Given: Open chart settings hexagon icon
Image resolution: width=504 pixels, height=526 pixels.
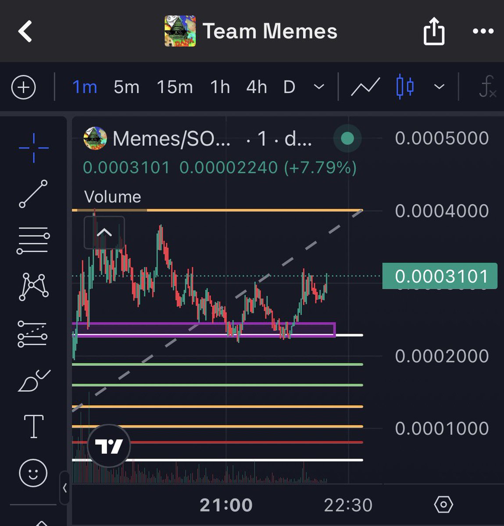Looking at the screenshot, I should [x=443, y=505].
